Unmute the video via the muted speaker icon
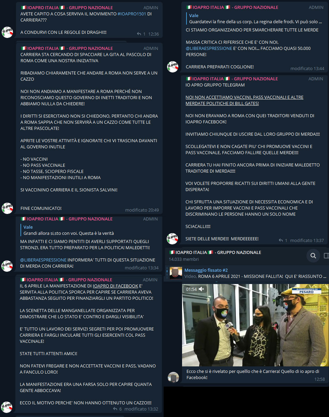Screen dimensions: 329x417 point(201,289)
